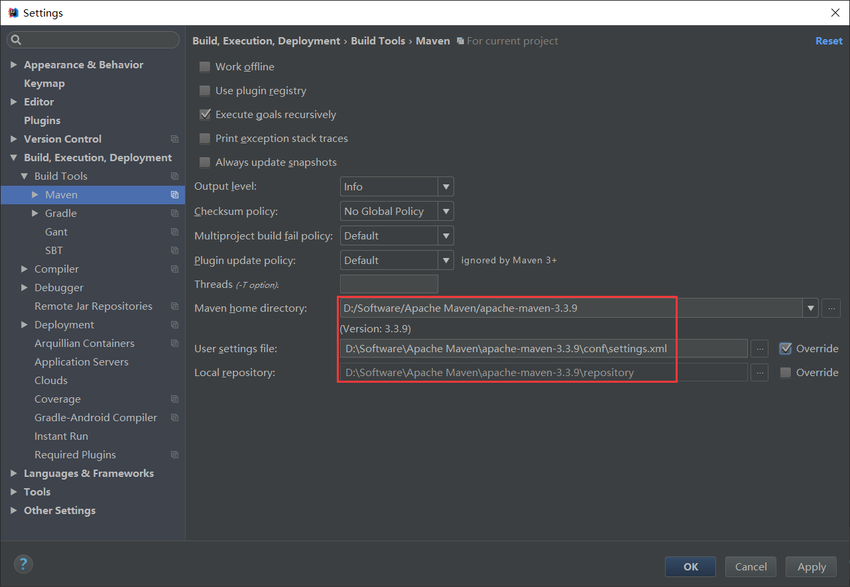Viewport: 850px width, 587px height.
Task: Enable Work offline checkbox
Action: click(205, 67)
